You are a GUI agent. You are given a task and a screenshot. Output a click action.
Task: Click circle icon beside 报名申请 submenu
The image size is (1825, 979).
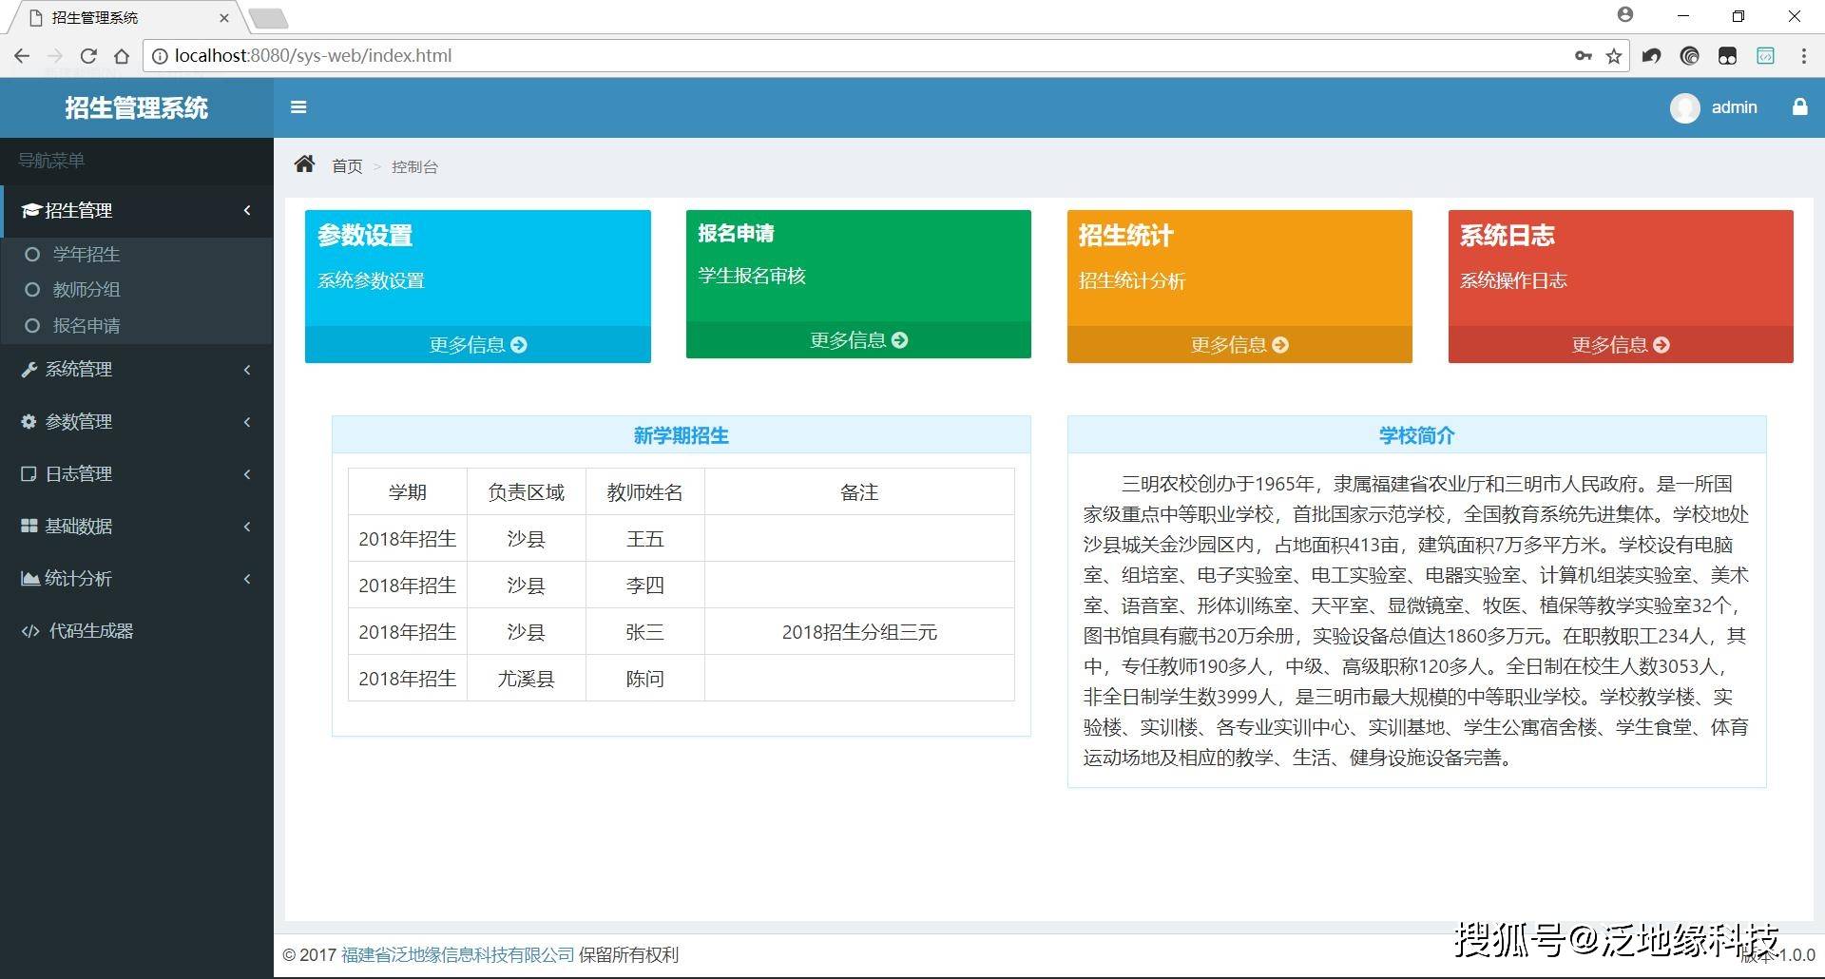coord(32,326)
